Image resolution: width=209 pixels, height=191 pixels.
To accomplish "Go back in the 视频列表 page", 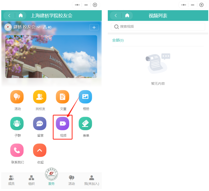I will [x=116, y=16].
